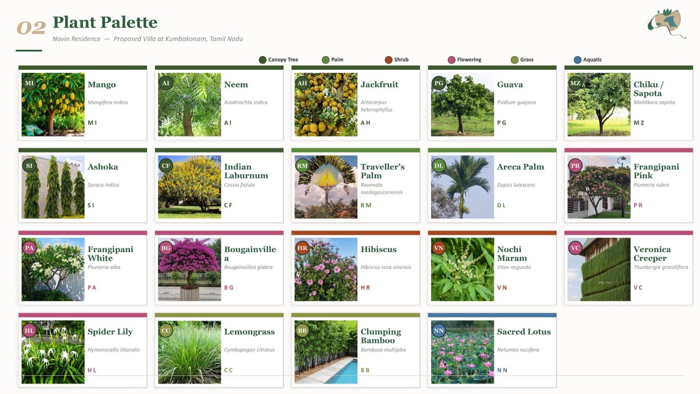This screenshot has height=394, width=700.
Task: Open the Ashoka trees photo
Action: click(53, 187)
